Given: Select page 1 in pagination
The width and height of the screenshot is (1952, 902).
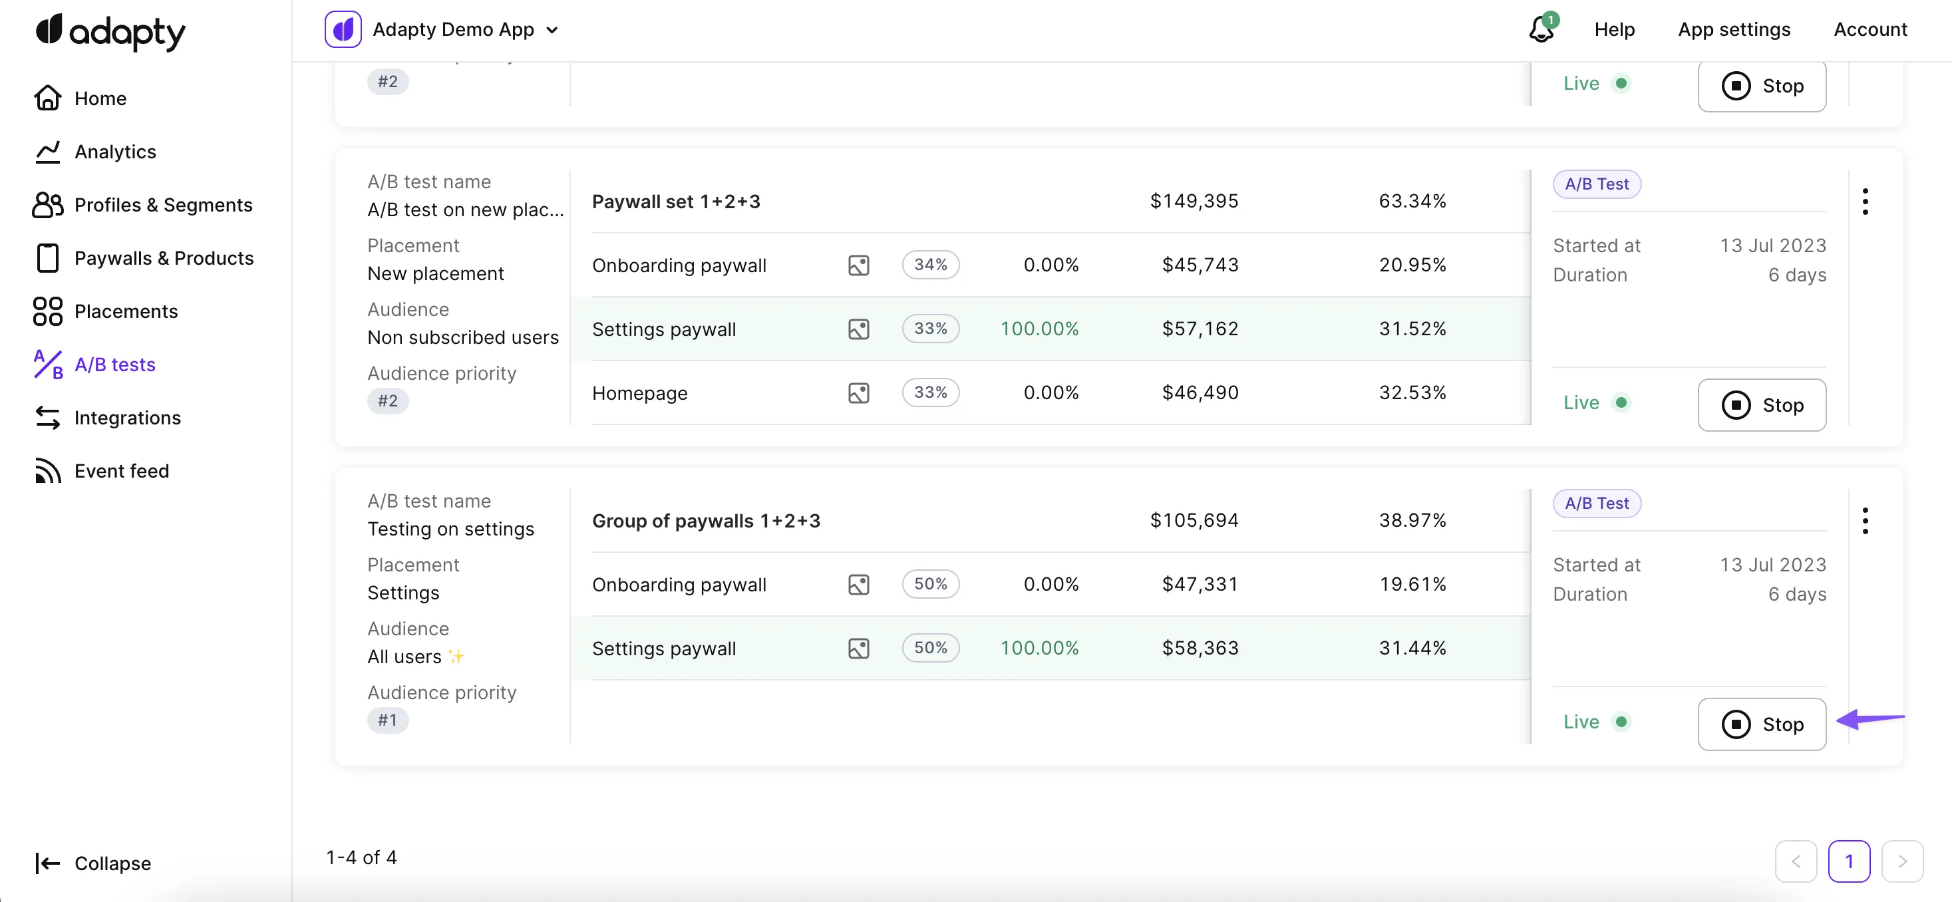Looking at the screenshot, I should 1848,861.
